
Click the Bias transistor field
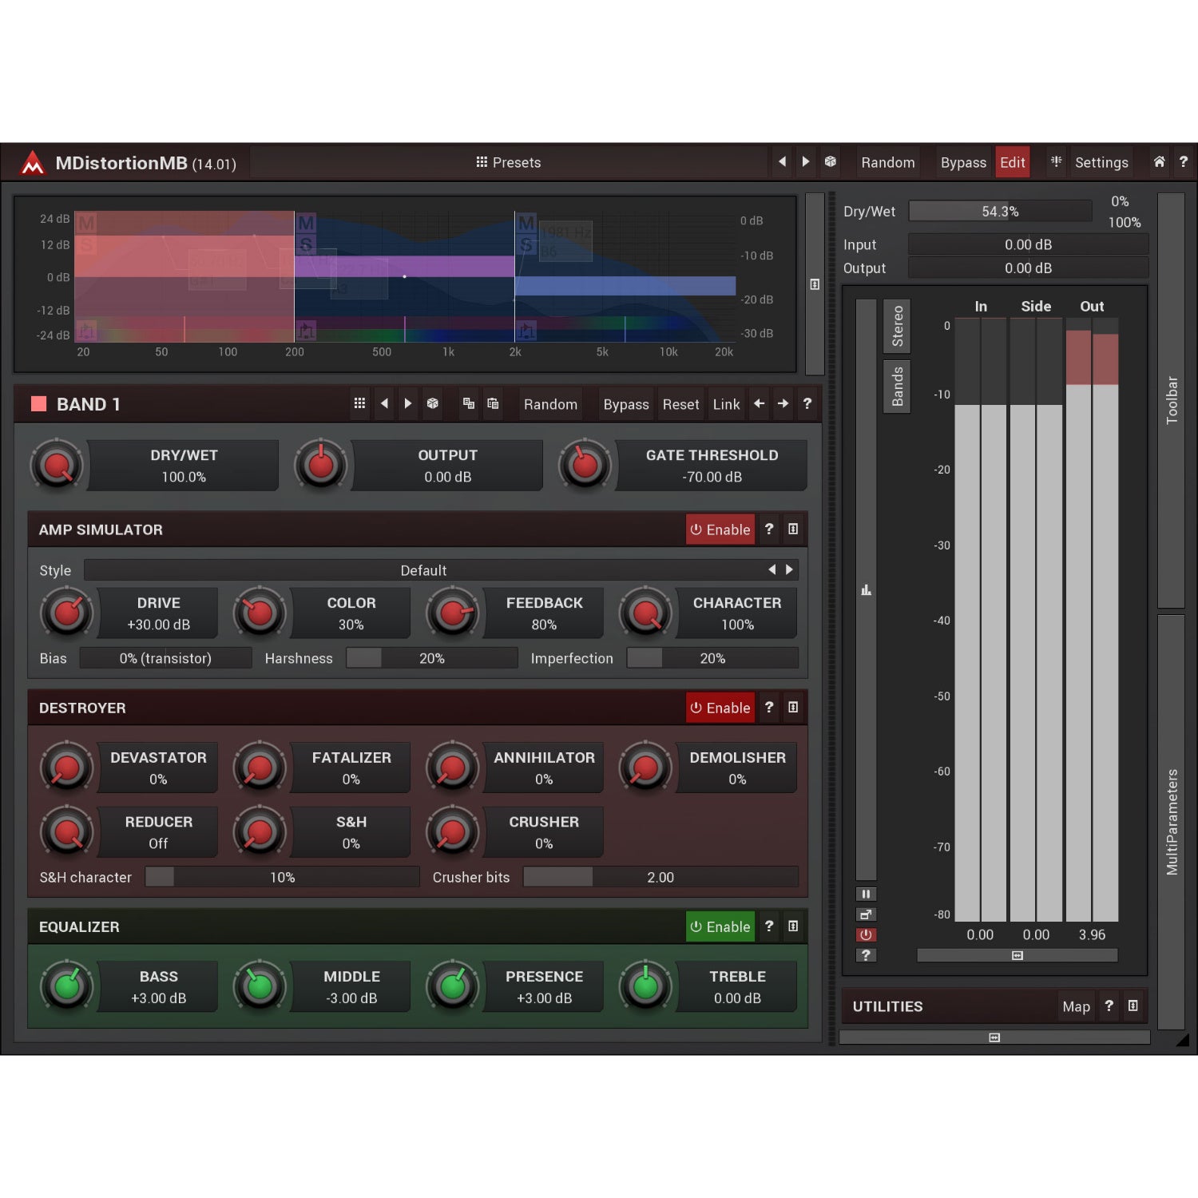point(165,658)
